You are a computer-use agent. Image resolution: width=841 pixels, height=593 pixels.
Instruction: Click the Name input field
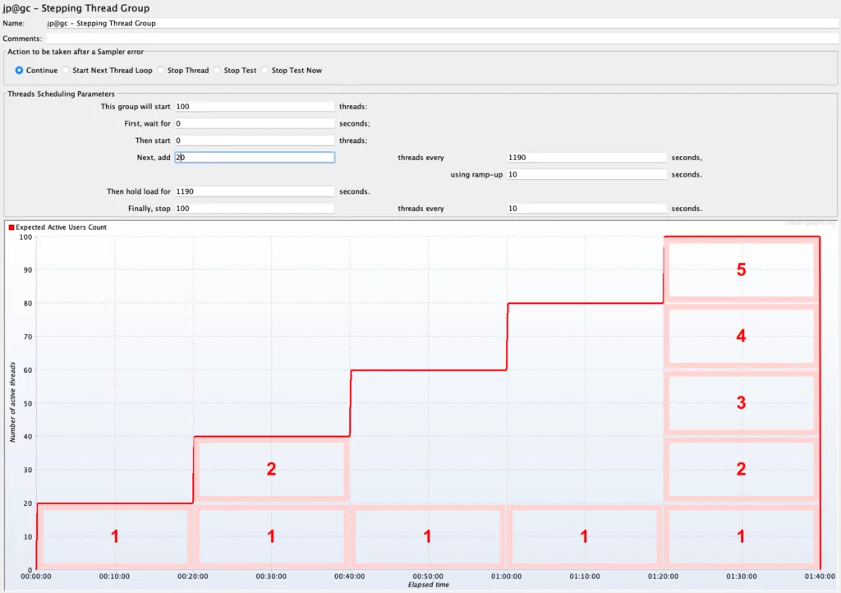coord(442,23)
